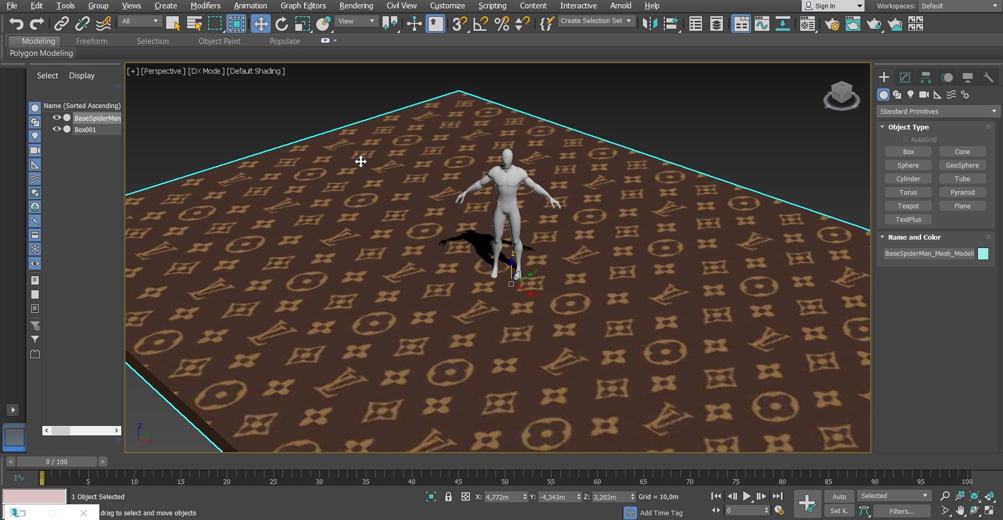Hide the BaseSpiderMan object via eye icon
The width and height of the screenshot is (1003, 520).
click(56, 117)
